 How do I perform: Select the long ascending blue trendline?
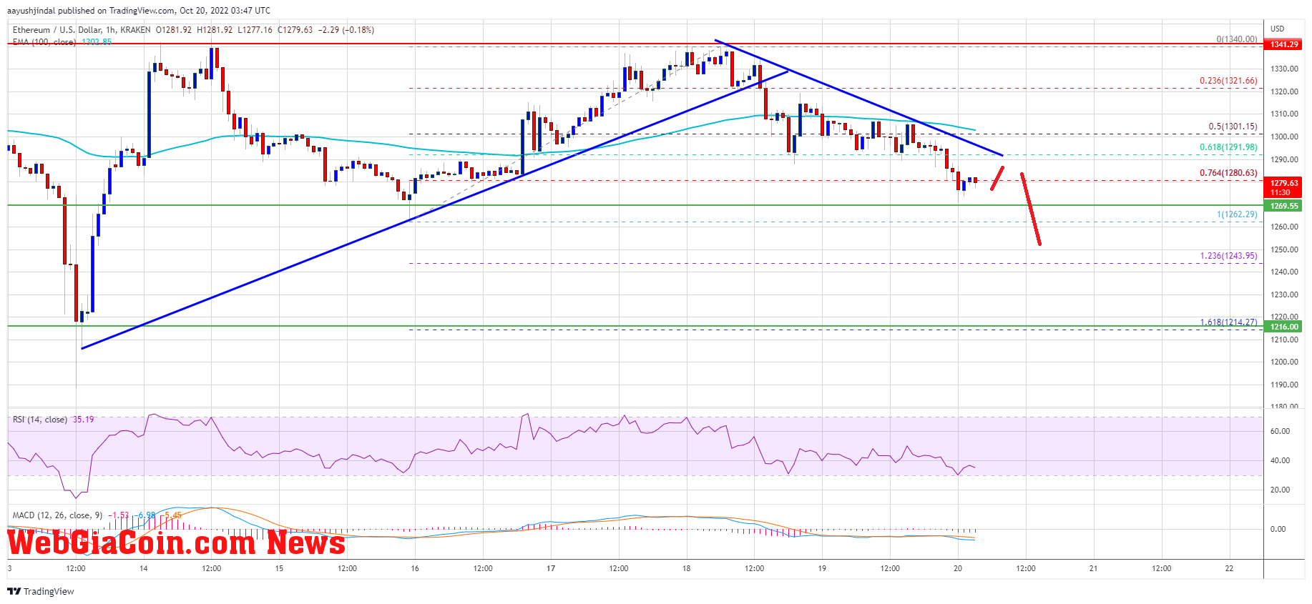pos(435,209)
